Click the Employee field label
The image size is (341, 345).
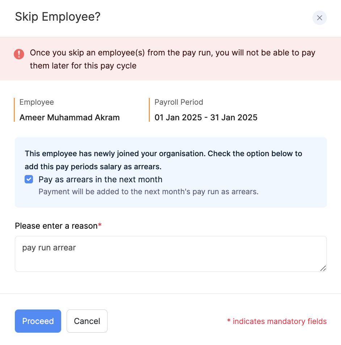click(x=37, y=102)
